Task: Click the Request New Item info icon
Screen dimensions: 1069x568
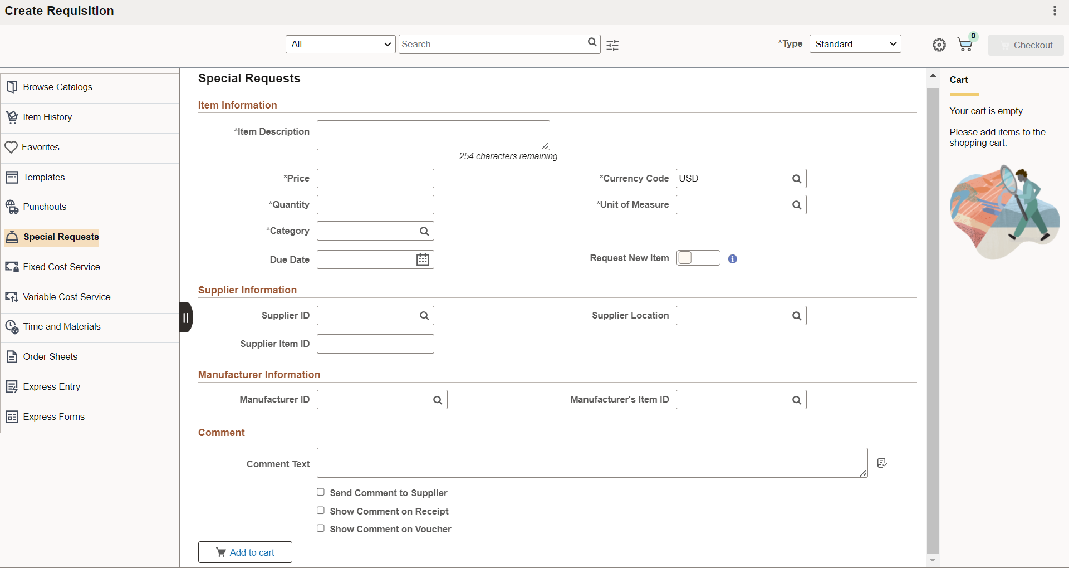Action: [733, 259]
